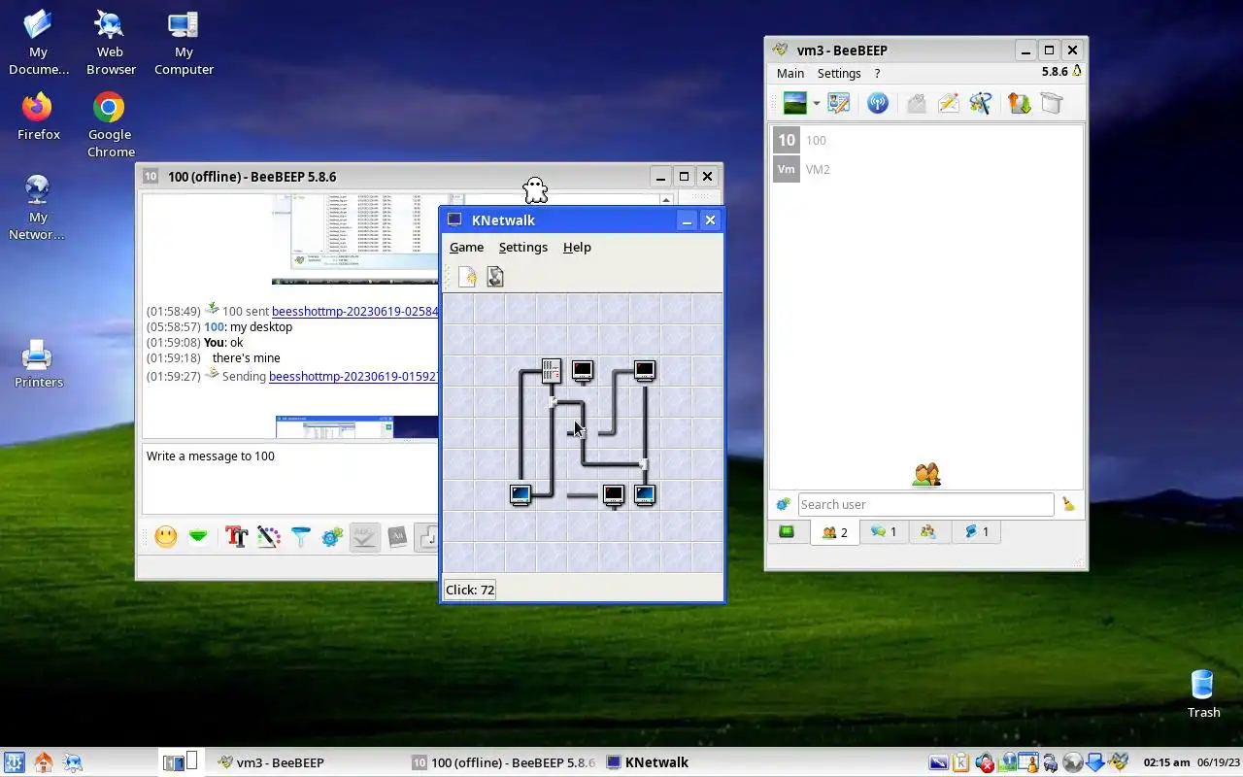Switch to the users tab showing 2
This screenshot has width=1243, height=777.
[x=835, y=532]
